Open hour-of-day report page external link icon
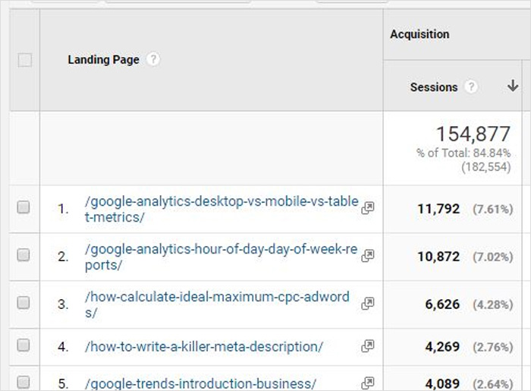The width and height of the screenshot is (531, 391). 368,255
